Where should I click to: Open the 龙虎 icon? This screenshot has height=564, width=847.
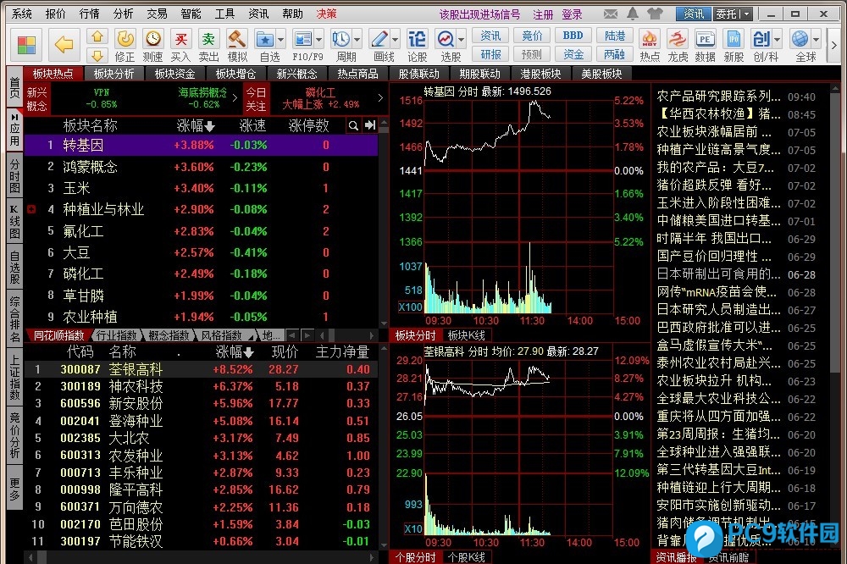coord(678,46)
